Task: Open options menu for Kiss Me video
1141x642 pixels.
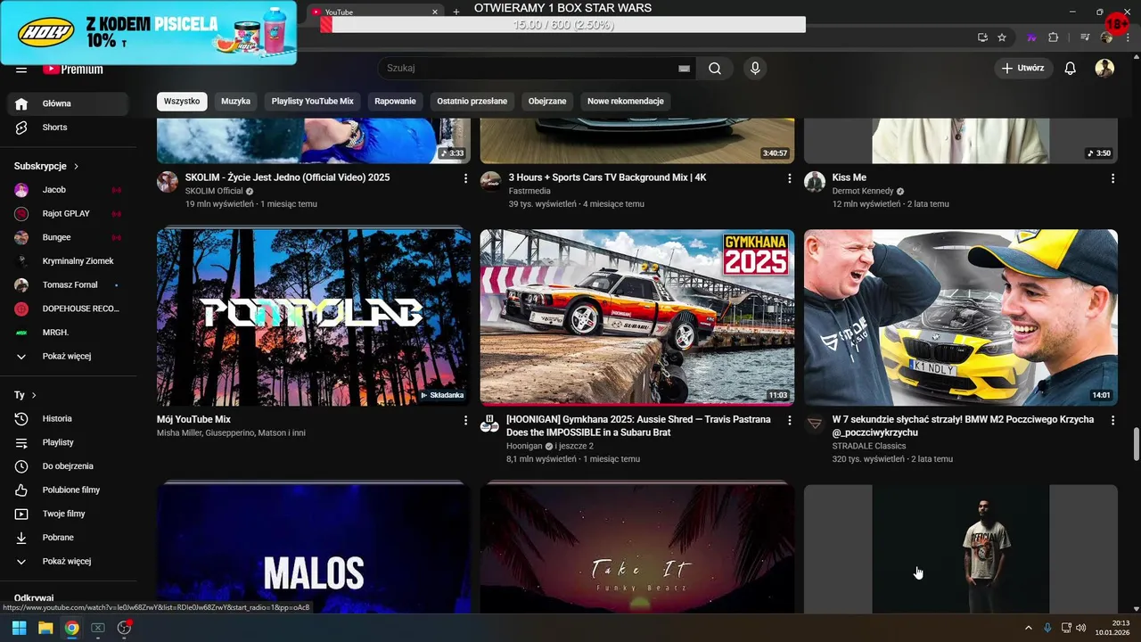Action: (x=1112, y=178)
